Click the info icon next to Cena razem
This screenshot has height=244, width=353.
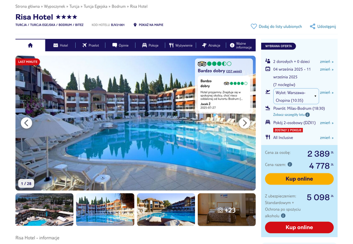[290, 164]
